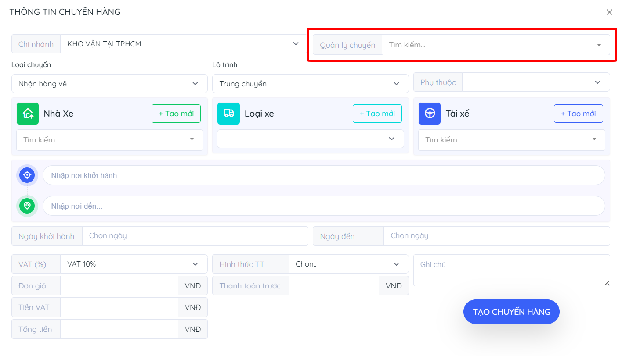Click into the Ghi chú notes textarea
622x356 pixels.
pyautogui.click(x=511, y=270)
